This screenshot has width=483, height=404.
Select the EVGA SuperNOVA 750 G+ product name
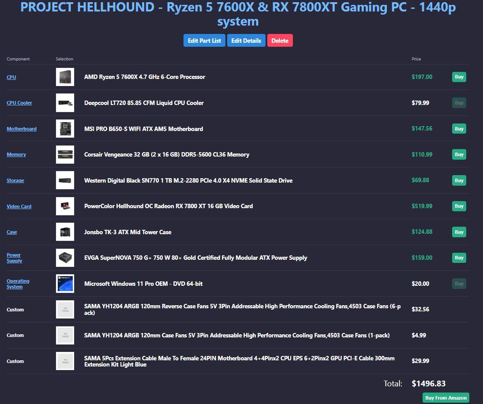point(195,258)
